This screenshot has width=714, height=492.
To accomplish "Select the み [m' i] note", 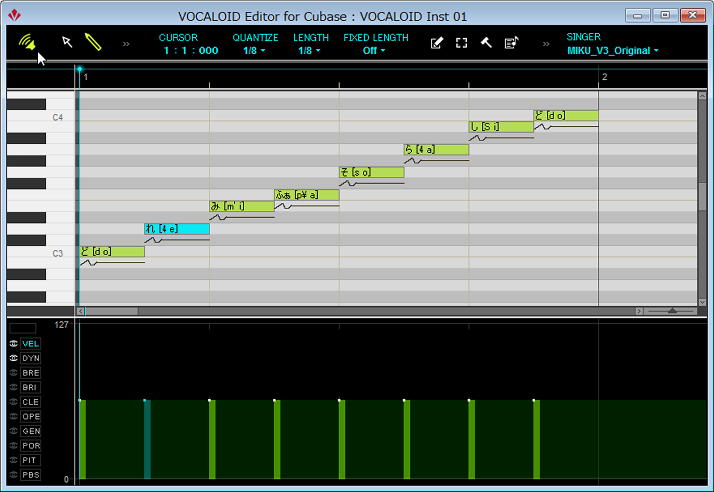I will click(242, 206).
